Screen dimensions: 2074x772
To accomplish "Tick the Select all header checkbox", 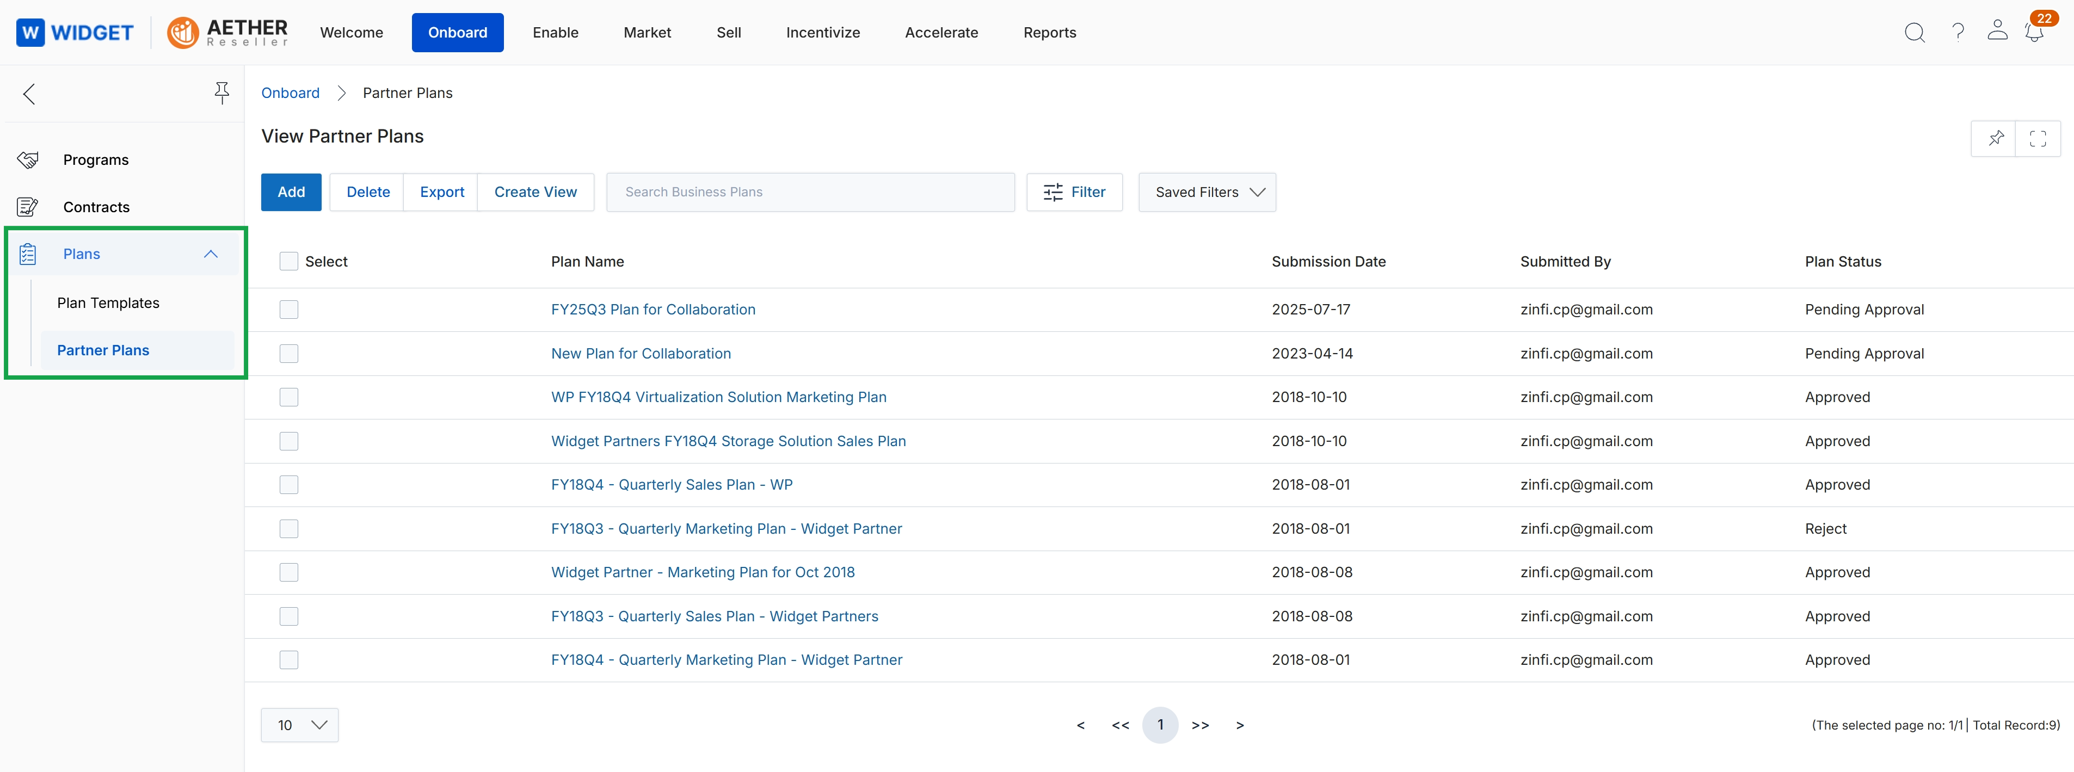I will 288,262.
